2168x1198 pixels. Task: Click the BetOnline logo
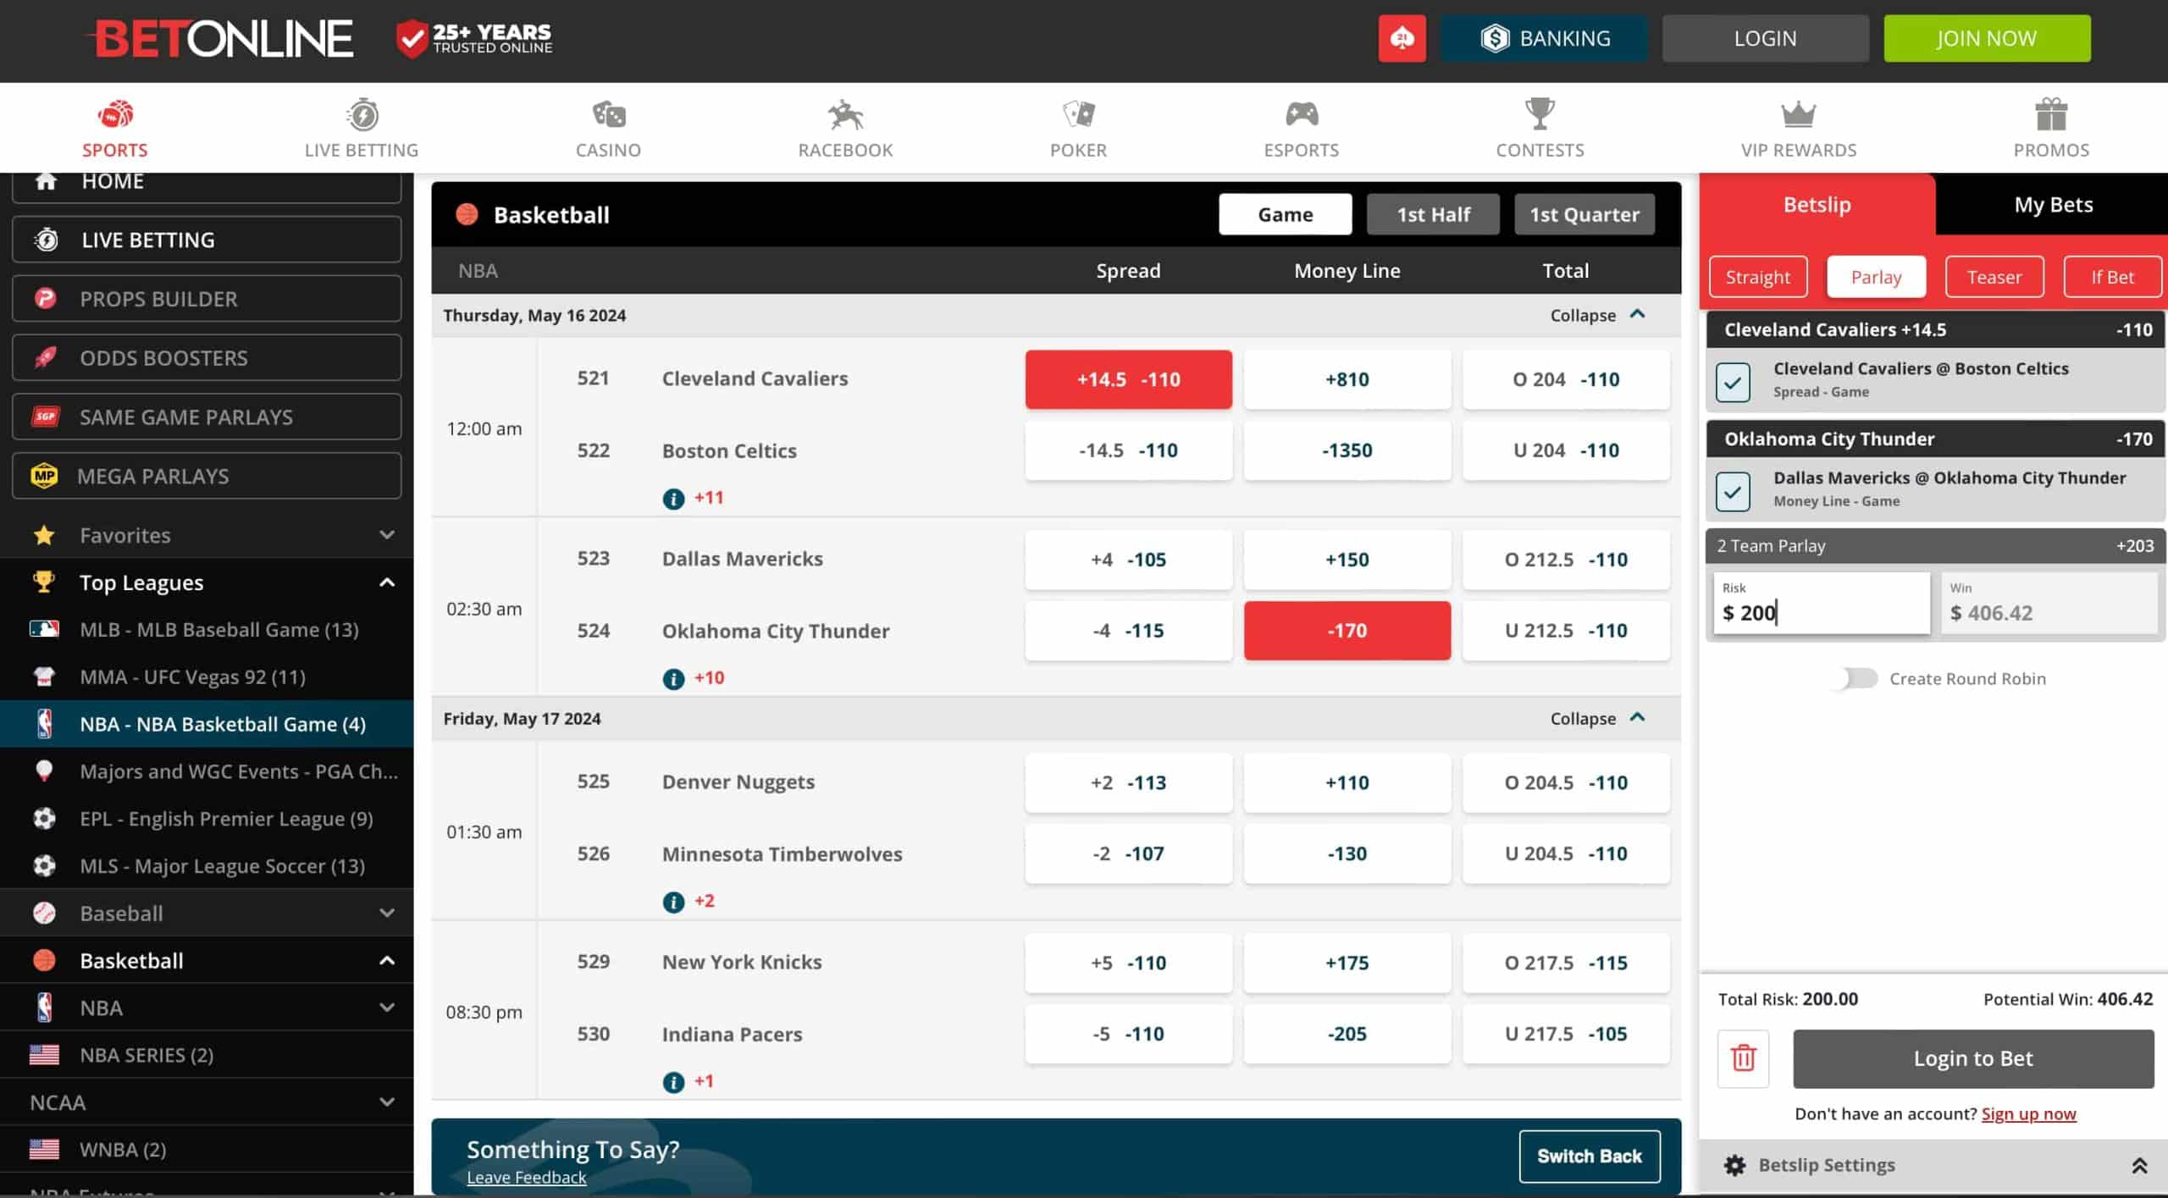[220, 39]
